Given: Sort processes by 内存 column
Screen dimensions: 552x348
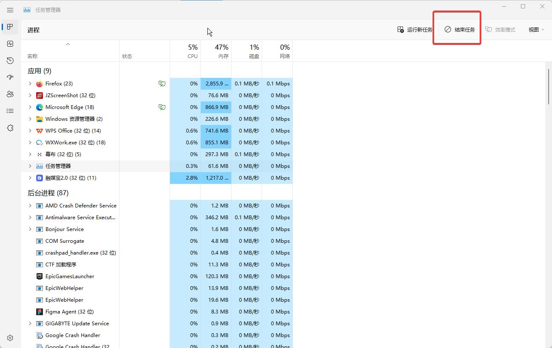Looking at the screenshot, I should click(216, 51).
